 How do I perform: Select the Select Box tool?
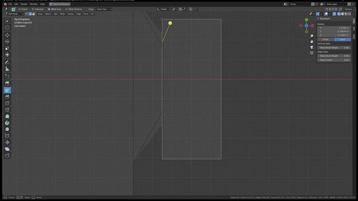7,21
